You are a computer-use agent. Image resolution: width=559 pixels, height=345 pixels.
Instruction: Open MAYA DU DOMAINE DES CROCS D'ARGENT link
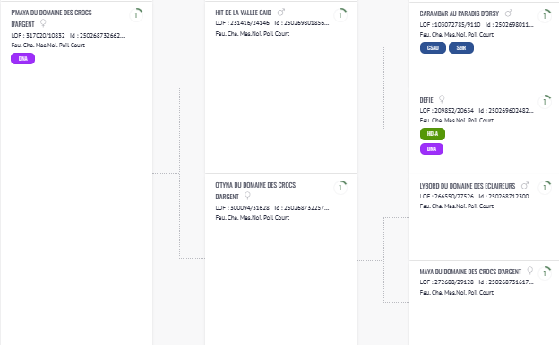click(470, 272)
